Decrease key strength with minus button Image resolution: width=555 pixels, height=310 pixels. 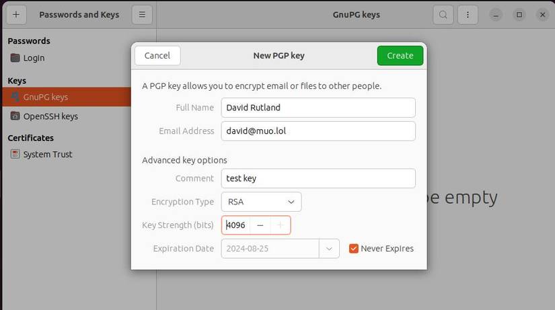(x=260, y=225)
